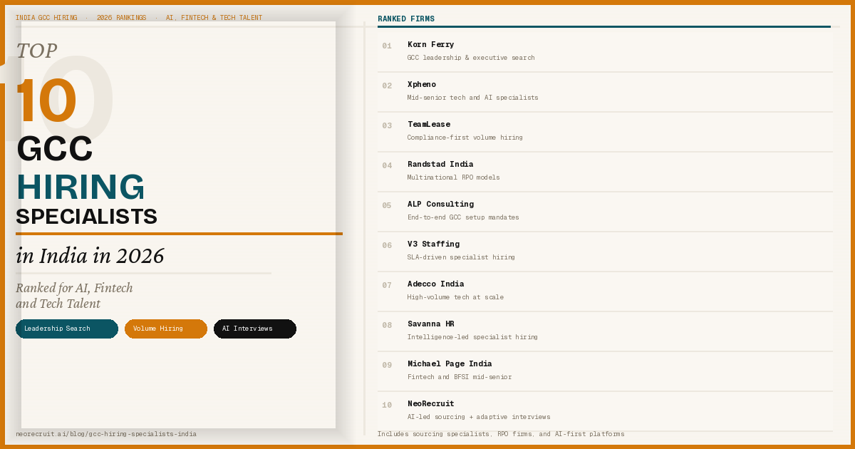The width and height of the screenshot is (855, 449).
Task: Click the teal HIRING headline word
Action: [x=81, y=187]
